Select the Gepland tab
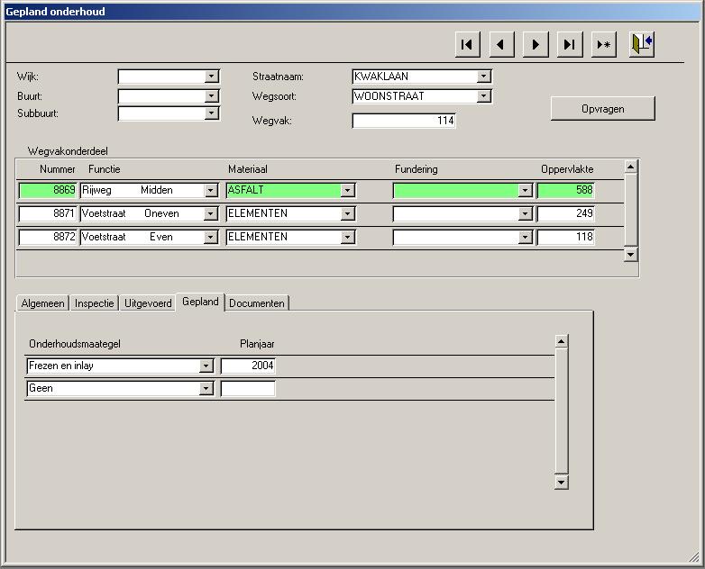 click(200, 302)
